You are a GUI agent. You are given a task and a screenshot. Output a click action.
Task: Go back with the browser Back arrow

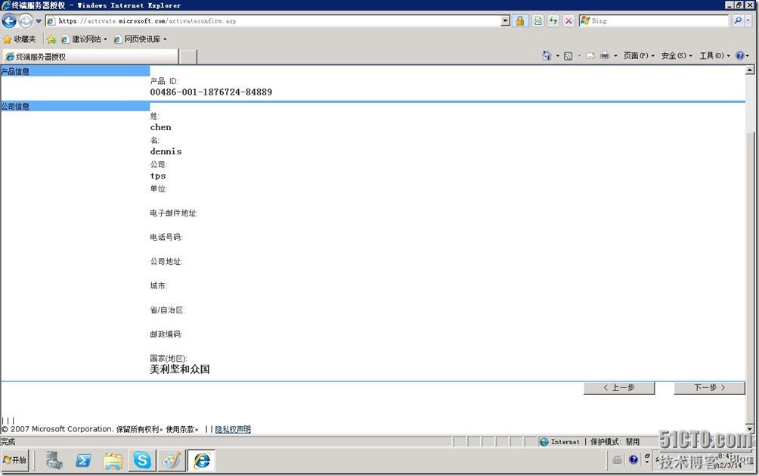tap(9, 21)
